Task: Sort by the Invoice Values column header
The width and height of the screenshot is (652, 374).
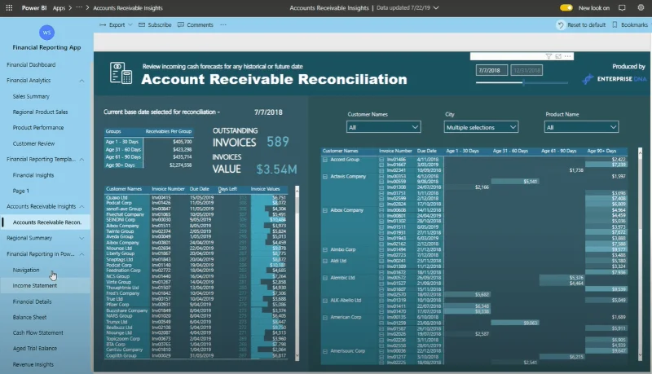Action: click(266, 189)
